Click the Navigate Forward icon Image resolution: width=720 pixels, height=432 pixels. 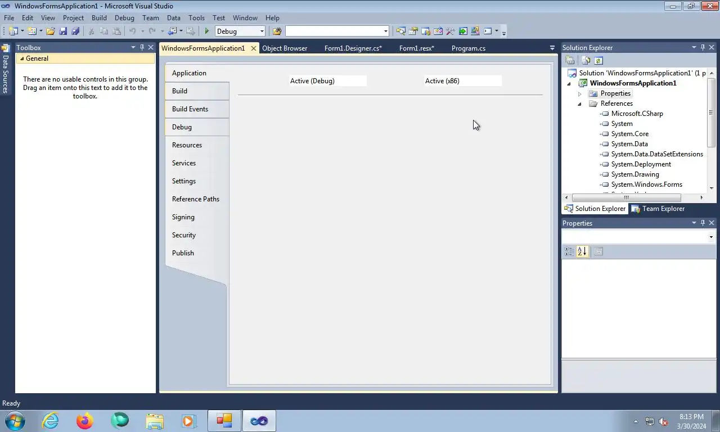click(191, 31)
